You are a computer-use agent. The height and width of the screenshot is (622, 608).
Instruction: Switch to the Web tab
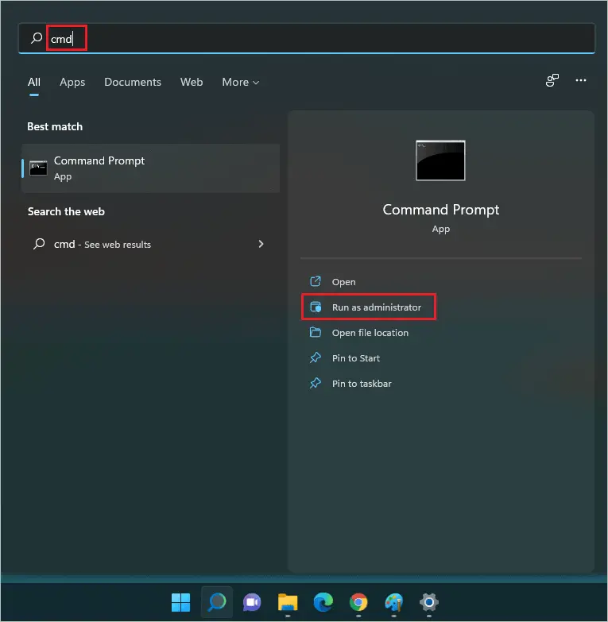[x=192, y=82]
